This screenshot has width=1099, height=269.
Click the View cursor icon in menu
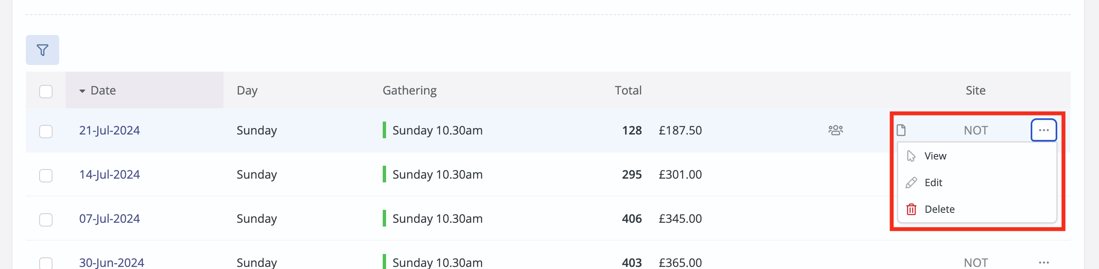point(911,156)
